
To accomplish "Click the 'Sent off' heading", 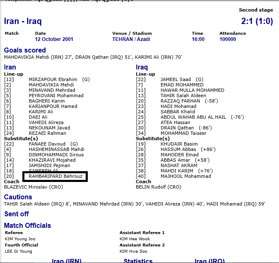I will (x=17, y=214).
